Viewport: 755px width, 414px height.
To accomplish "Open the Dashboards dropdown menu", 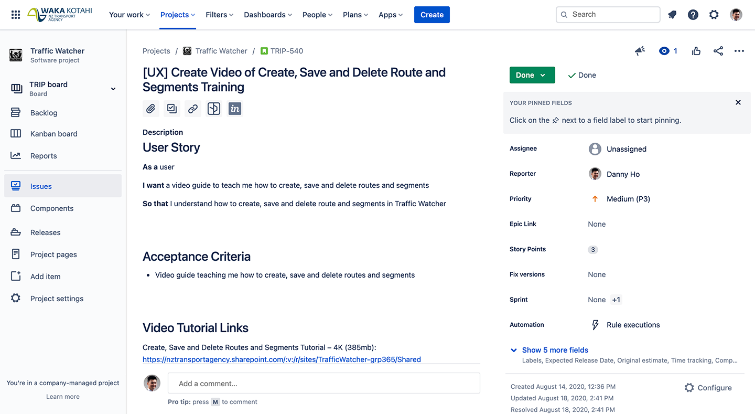I will coord(268,15).
